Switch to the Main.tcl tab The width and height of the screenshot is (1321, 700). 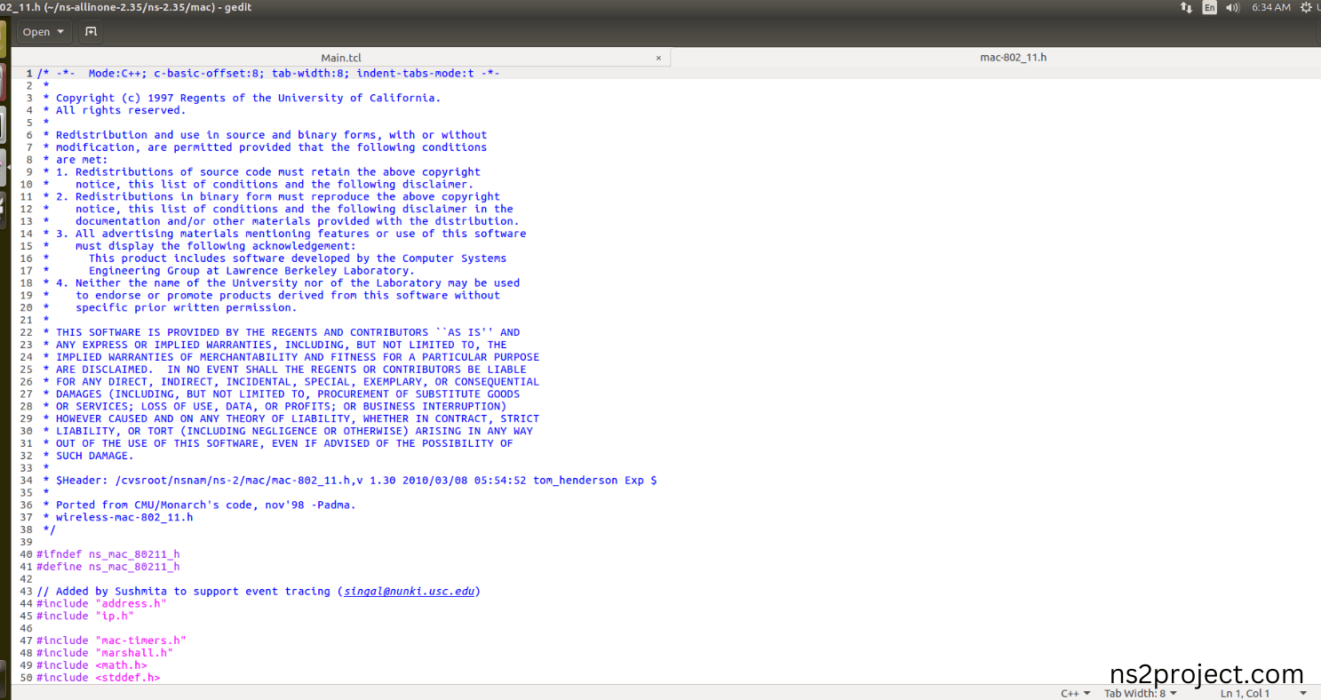coord(341,58)
